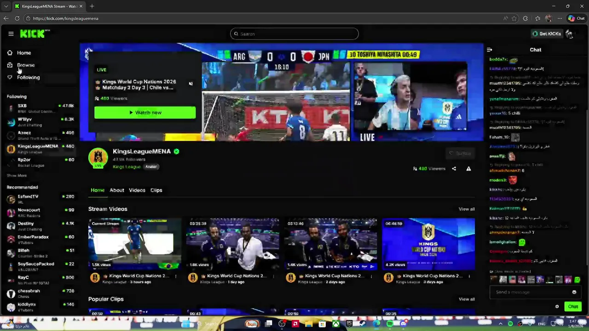Click the KingsLeagueMENA channel avatar
This screenshot has width=589, height=331.
98,158
